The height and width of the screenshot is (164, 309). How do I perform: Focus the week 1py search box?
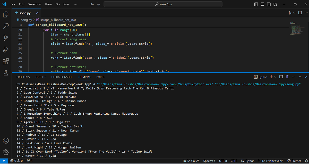[163, 4]
